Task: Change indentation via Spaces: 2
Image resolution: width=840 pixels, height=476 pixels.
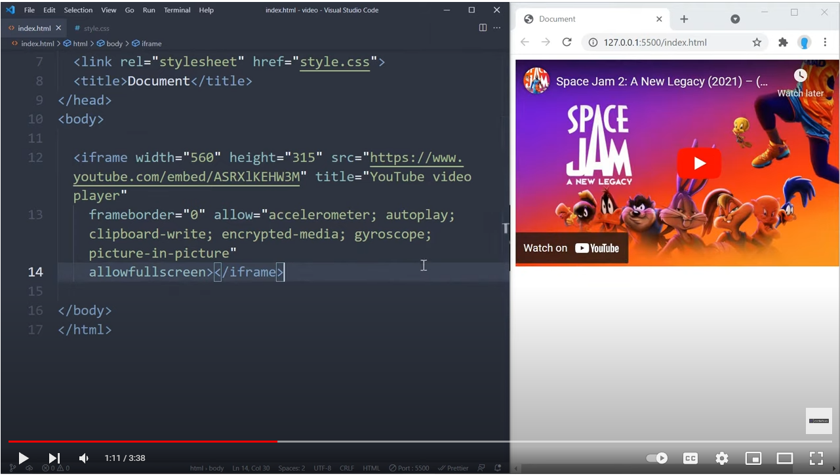Action: pos(292,468)
